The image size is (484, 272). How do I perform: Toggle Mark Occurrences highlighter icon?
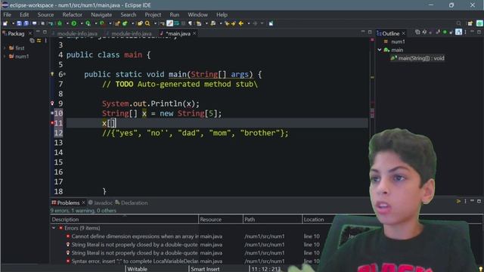tap(169, 23)
